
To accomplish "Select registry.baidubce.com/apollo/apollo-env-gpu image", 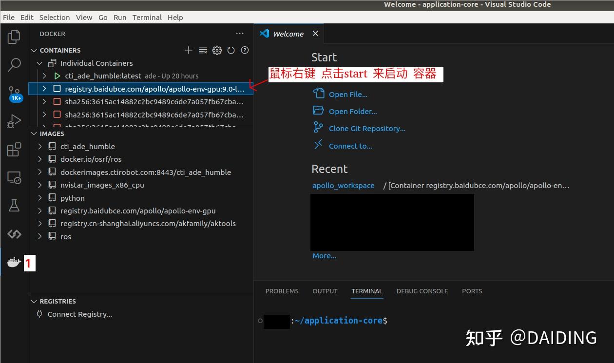I will pos(138,211).
